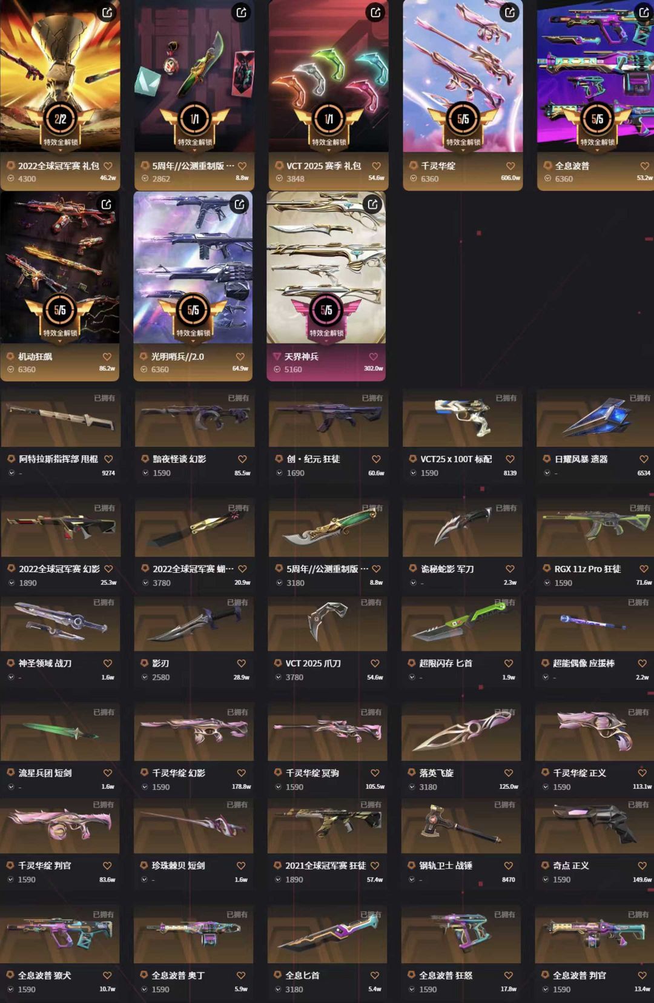Click share icon on 千灵华绽 bundle card
The width and height of the screenshot is (654, 1003).
point(510,12)
